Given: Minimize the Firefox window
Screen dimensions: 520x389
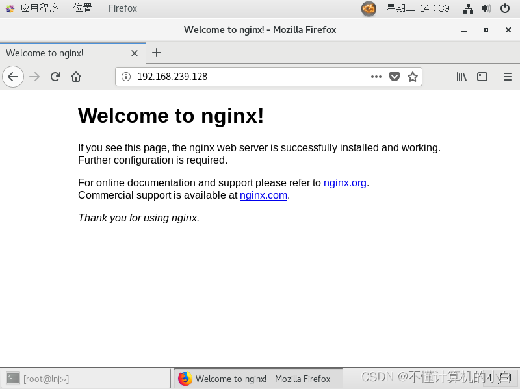Looking at the screenshot, I should [x=464, y=30].
